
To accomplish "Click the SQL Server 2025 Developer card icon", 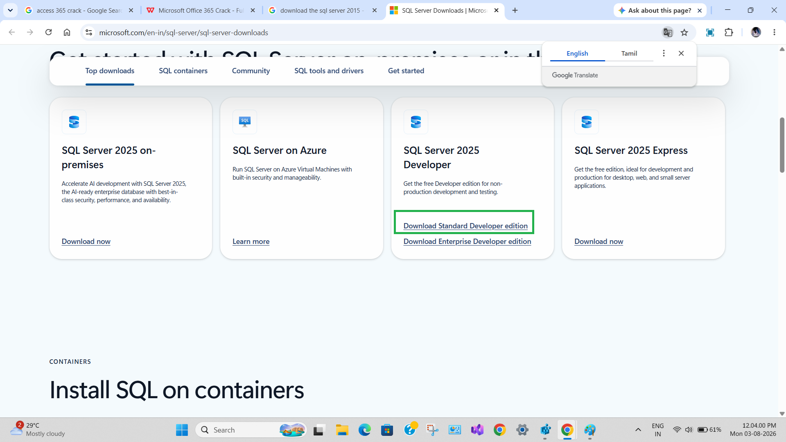I will click(x=416, y=122).
